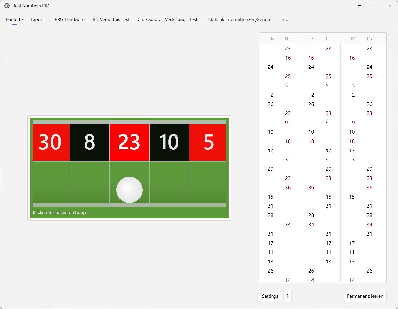Click 15 in the N column

coord(271,197)
